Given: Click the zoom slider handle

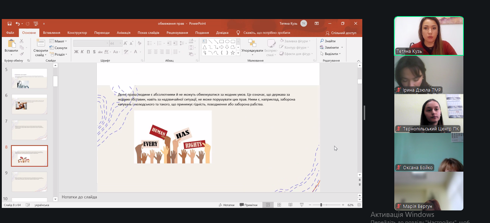Looking at the screenshot, I should (321, 205).
